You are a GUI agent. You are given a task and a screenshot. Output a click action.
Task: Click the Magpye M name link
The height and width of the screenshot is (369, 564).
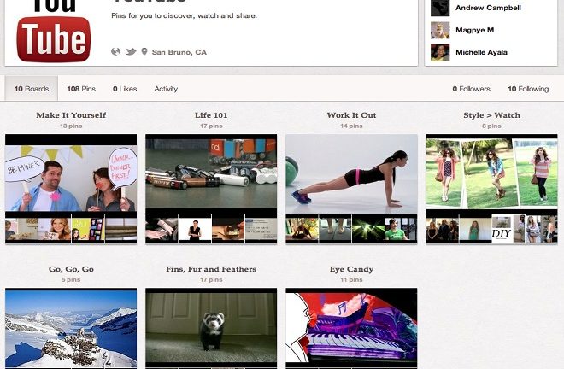[474, 30]
